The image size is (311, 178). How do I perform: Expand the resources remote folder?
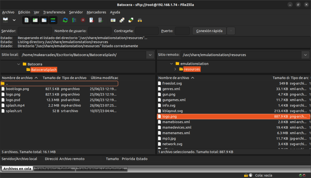[175, 69]
